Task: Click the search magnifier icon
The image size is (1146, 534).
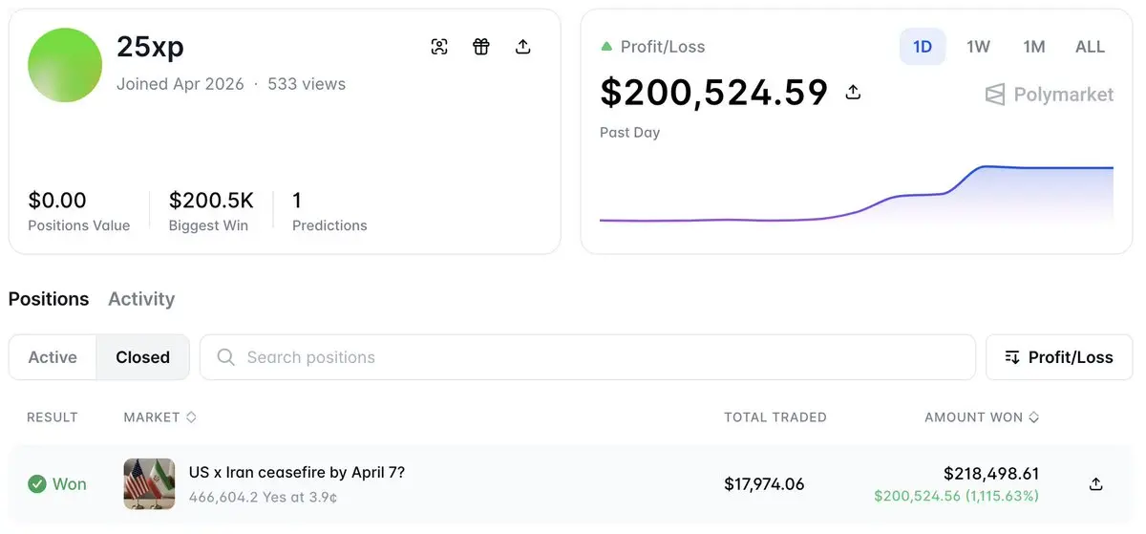Action: (226, 357)
